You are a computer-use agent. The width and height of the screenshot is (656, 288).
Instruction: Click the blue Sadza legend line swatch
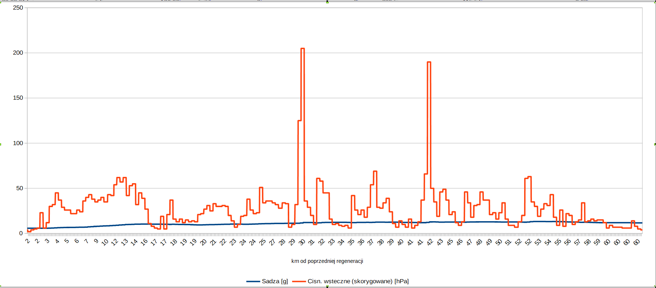click(253, 281)
